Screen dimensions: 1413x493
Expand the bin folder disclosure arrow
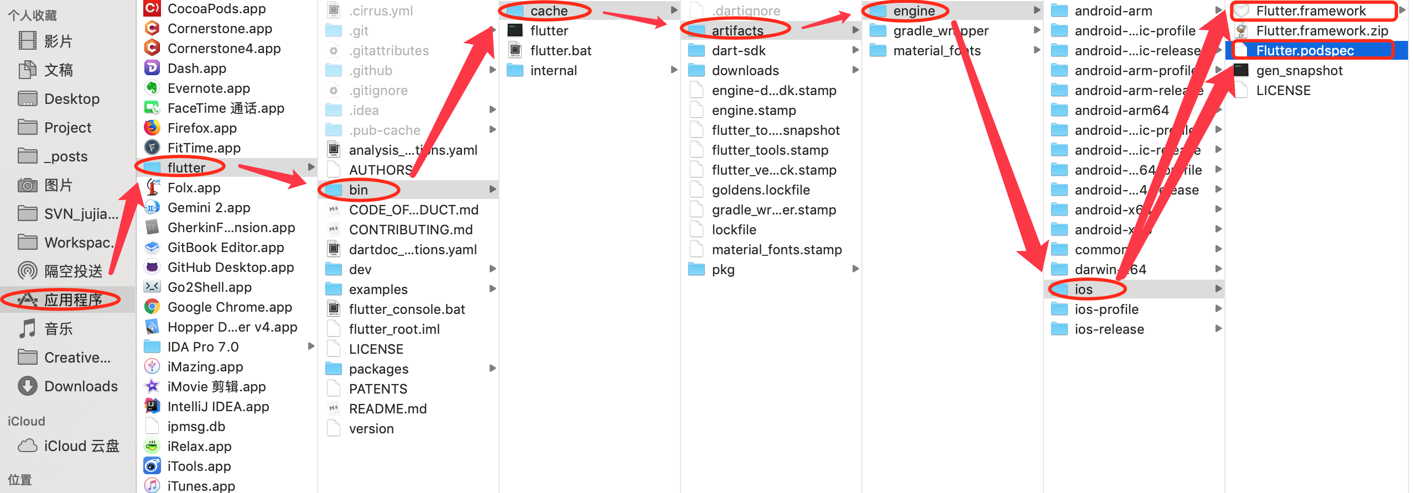tap(492, 189)
